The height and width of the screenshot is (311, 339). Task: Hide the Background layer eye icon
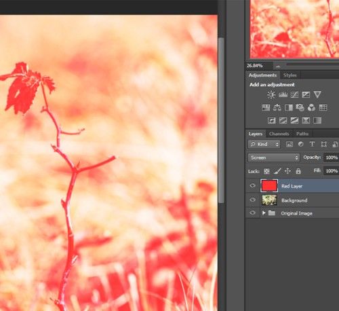(x=253, y=200)
